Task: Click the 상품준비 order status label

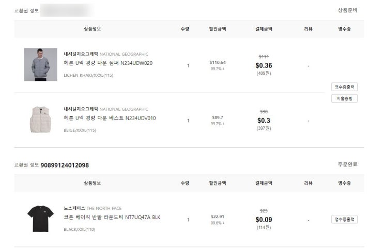Action: point(347,10)
